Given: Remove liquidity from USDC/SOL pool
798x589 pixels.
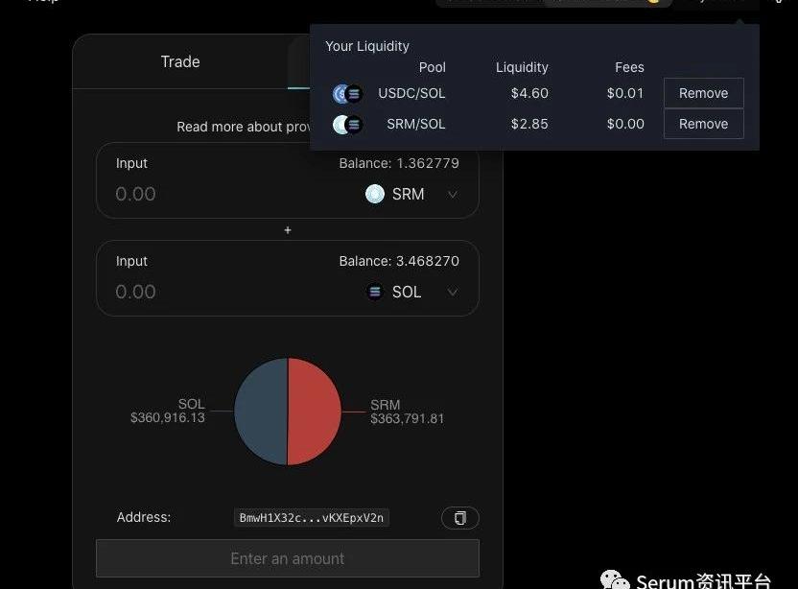Looking at the screenshot, I should point(703,93).
